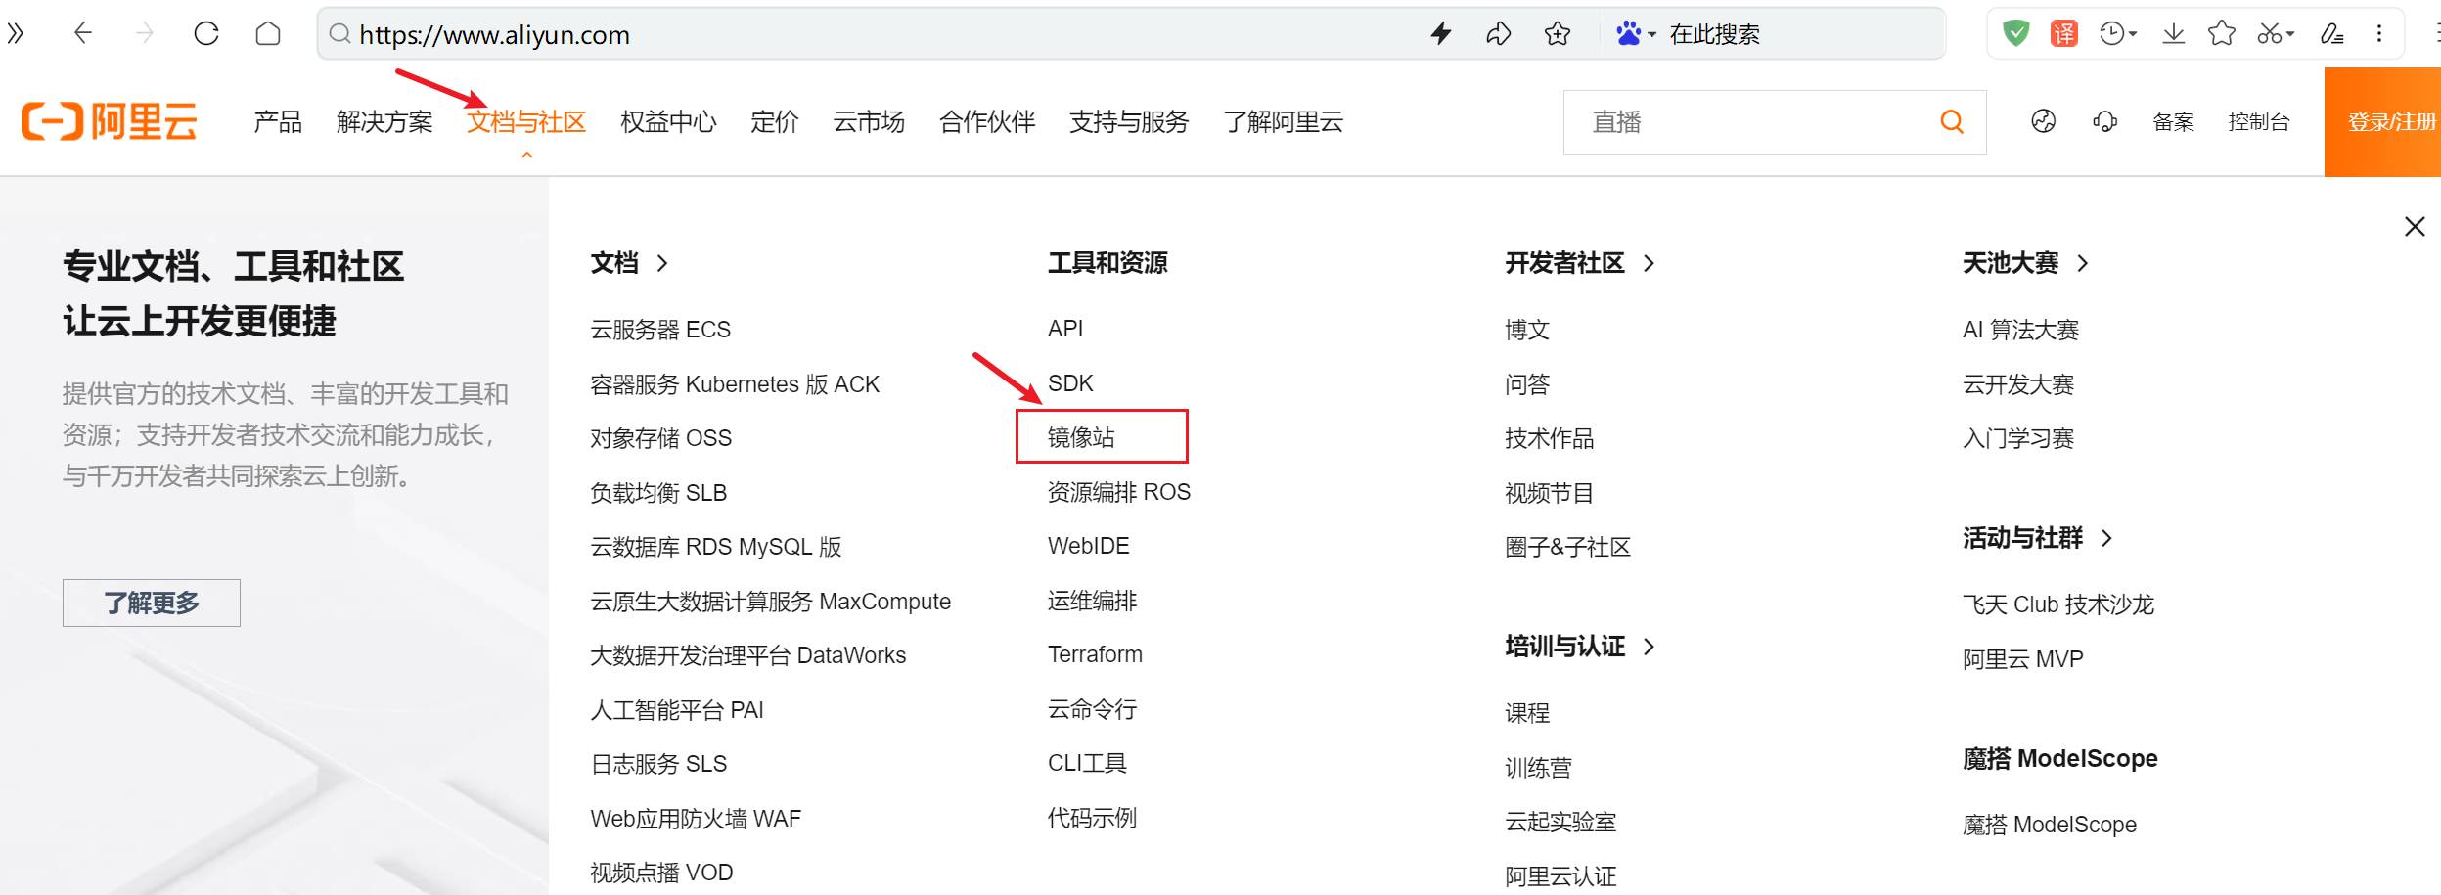Expand the 开发者社区 section chevron
The width and height of the screenshot is (2441, 895).
(1650, 263)
